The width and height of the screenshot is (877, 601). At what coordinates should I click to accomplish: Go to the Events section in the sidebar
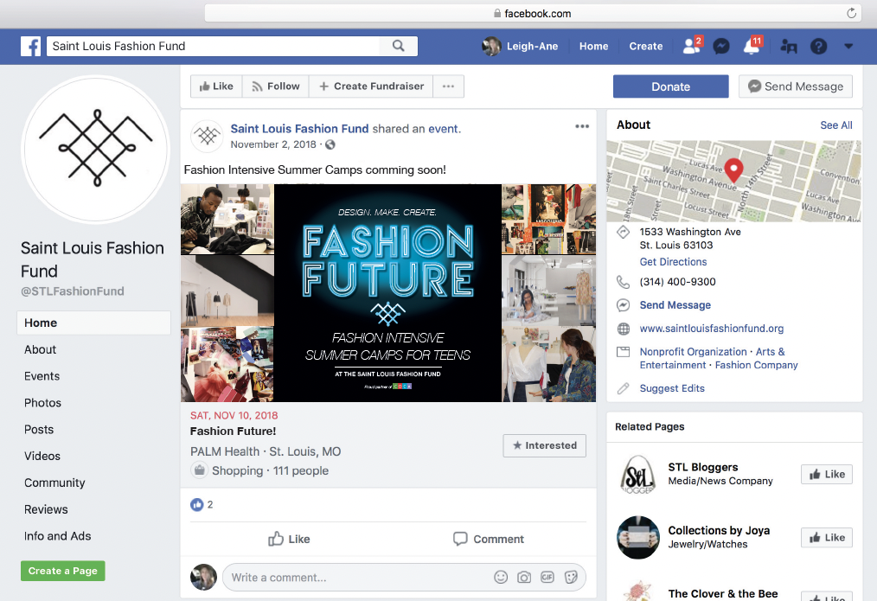pyautogui.click(x=42, y=376)
